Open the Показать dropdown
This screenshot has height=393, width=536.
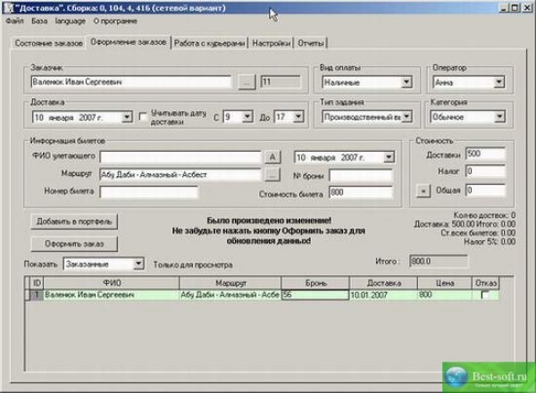(138, 263)
